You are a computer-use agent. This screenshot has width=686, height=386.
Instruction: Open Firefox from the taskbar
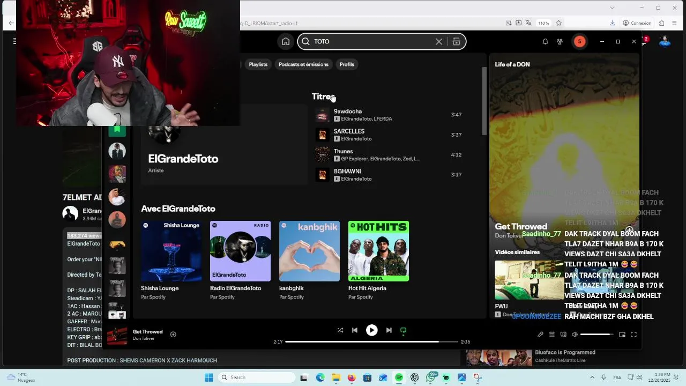point(352,377)
